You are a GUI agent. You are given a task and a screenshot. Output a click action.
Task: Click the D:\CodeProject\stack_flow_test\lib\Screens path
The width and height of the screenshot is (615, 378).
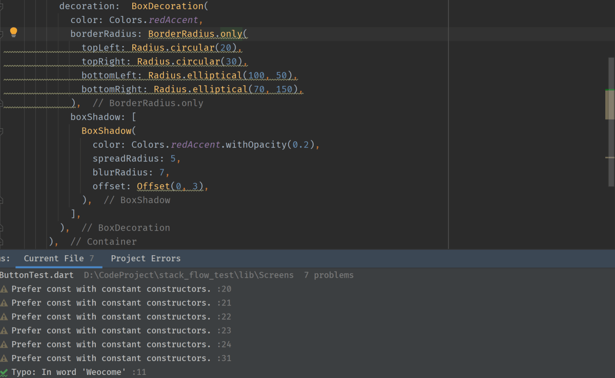[x=189, y=275]
